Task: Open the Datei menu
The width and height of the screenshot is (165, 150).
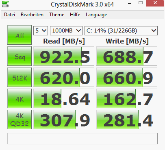Action: 10,15
